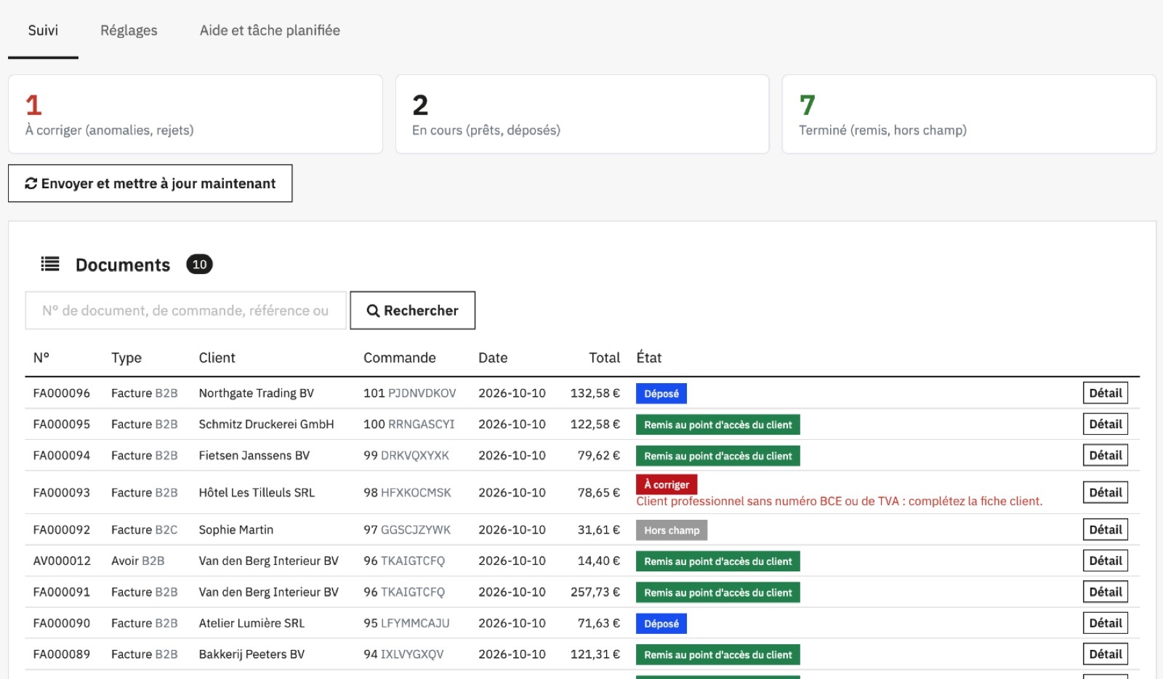Click total 132,58 €

pyautogui.click(x=595, y=393)
